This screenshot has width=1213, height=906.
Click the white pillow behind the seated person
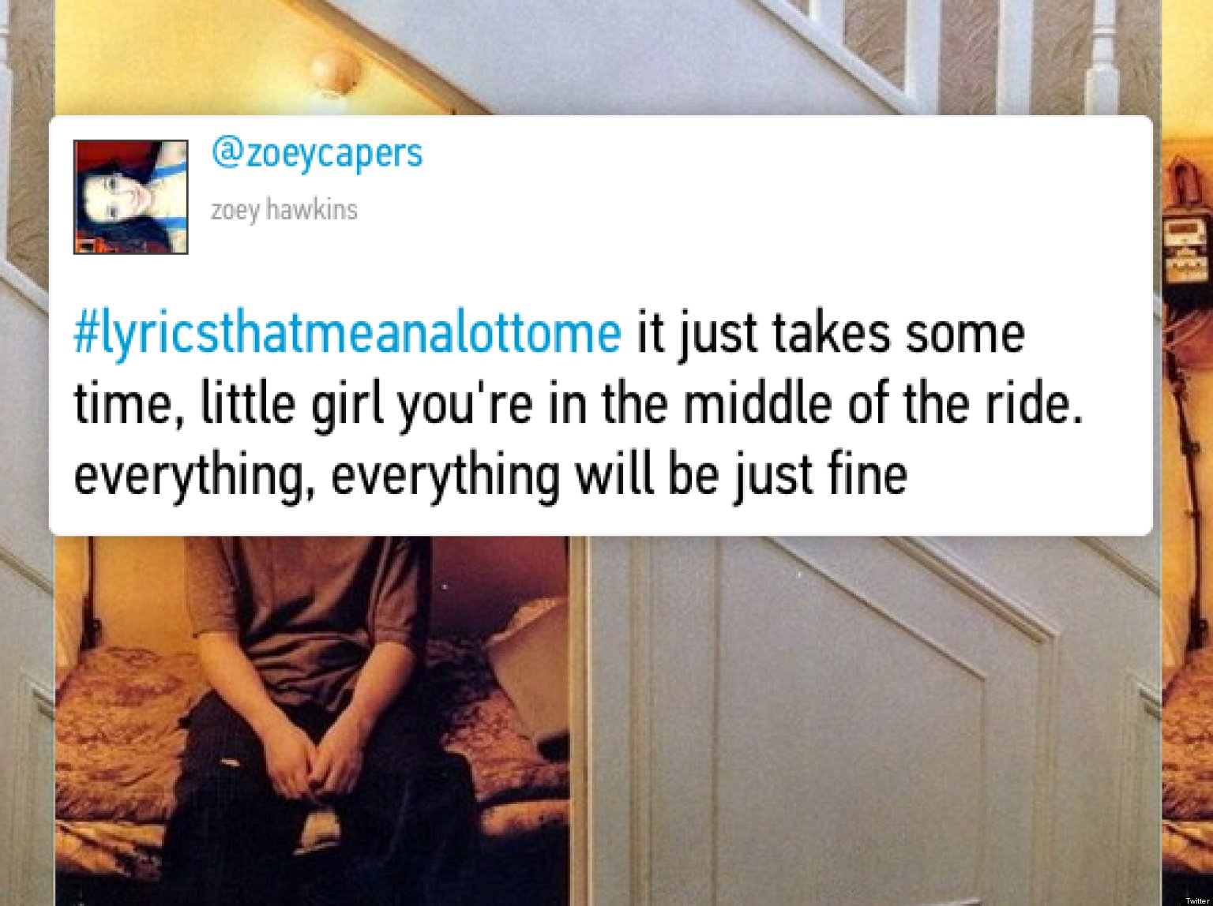point(525,663)
